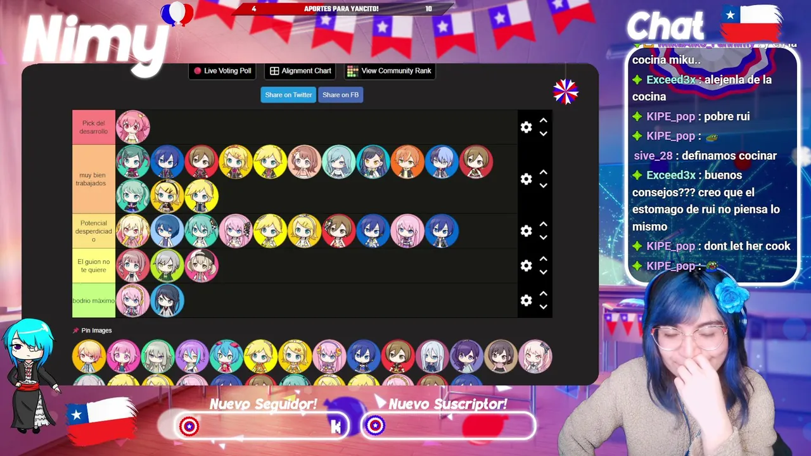The width and height of the screenshot is (811, 456).
Task: Share the tier list on FB
Action: (340, 95)
